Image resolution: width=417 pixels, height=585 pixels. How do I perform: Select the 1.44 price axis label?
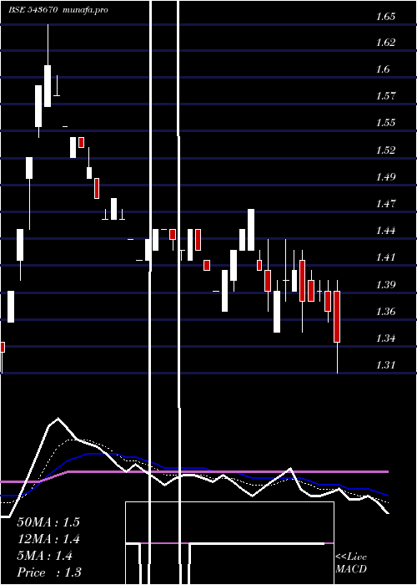pyautogui.click(x=385, y=230)
